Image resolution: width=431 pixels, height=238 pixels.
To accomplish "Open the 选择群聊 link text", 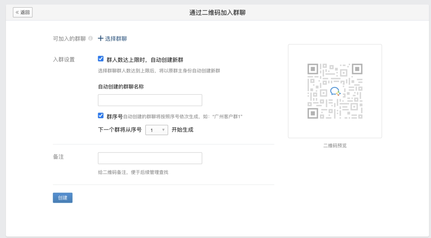I will 116,39.
